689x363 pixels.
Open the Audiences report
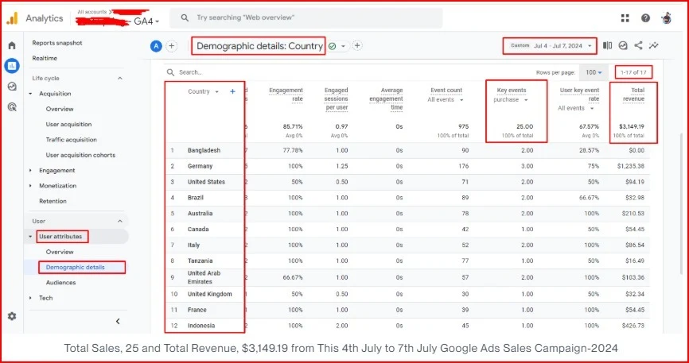(60, 282)
